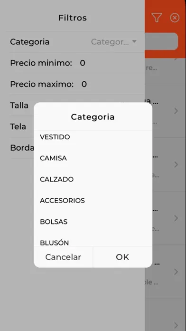Screen dimensions: 186x331
Task: Click the first product row chevron arrow
Action: (x=176, y=111)
